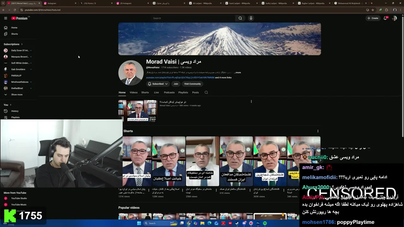The height and width of the screenshot is (227, 404).
Task: Open the Chrome extensions puzzle icon
Action: pos(386,10)
